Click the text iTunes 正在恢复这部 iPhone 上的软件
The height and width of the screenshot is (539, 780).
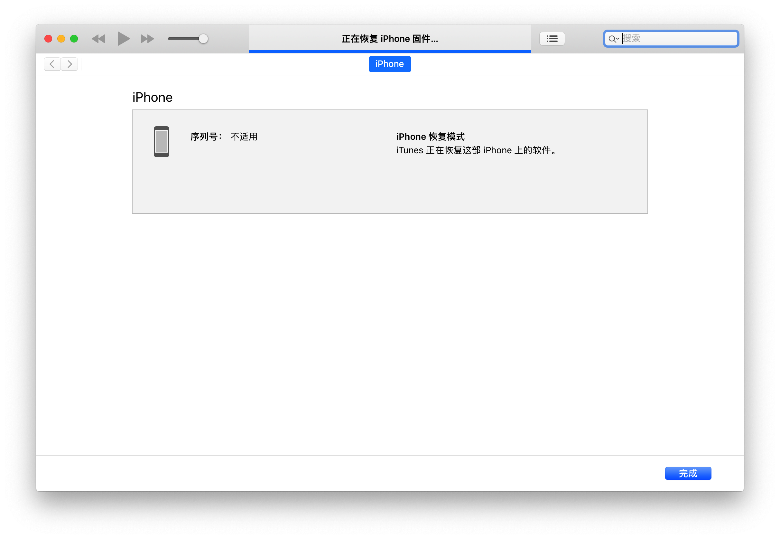[477, 150]
